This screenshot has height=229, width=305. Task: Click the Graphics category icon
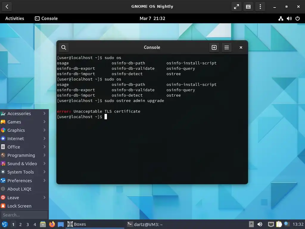[3, 130]
